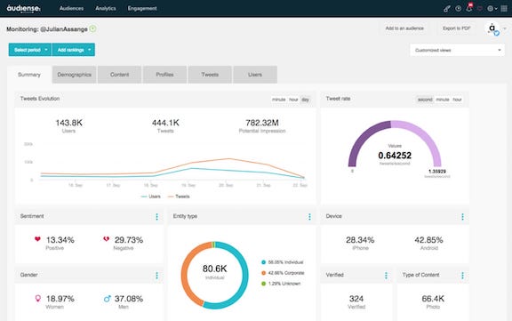Open Device widget three-dot menu
512x321 pixels.
(x=462, y=216)
